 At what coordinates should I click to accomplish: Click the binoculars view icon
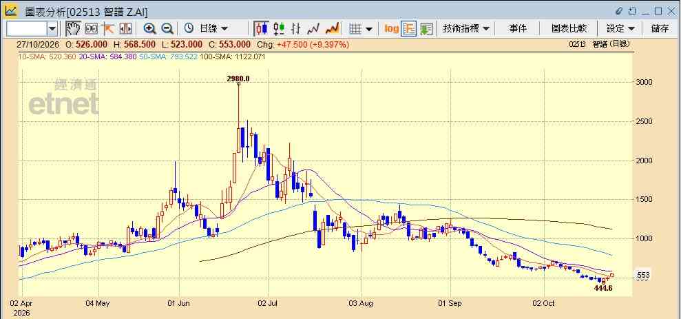click(91, 29)
